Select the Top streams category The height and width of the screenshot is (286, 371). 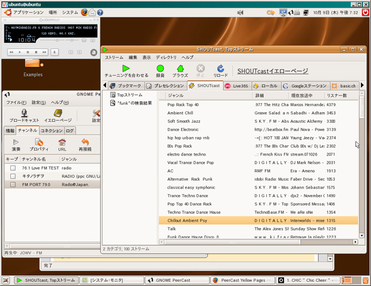[x=130, y=95]
